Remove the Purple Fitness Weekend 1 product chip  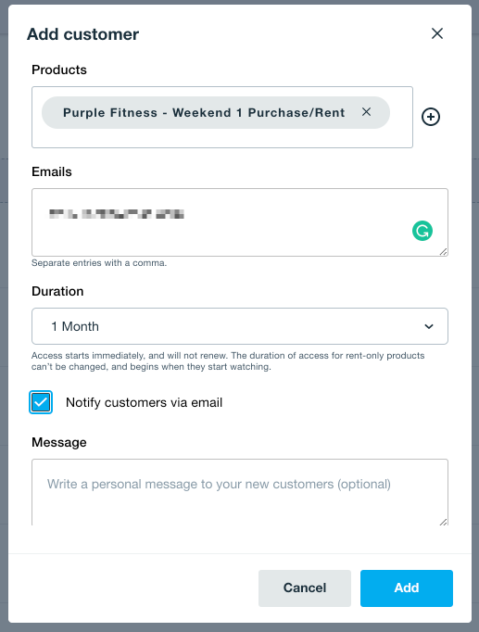(x=366, y=111)
